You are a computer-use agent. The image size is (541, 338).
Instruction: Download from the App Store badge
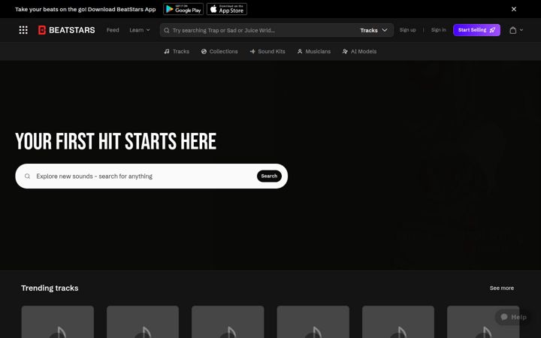point(227,9)
